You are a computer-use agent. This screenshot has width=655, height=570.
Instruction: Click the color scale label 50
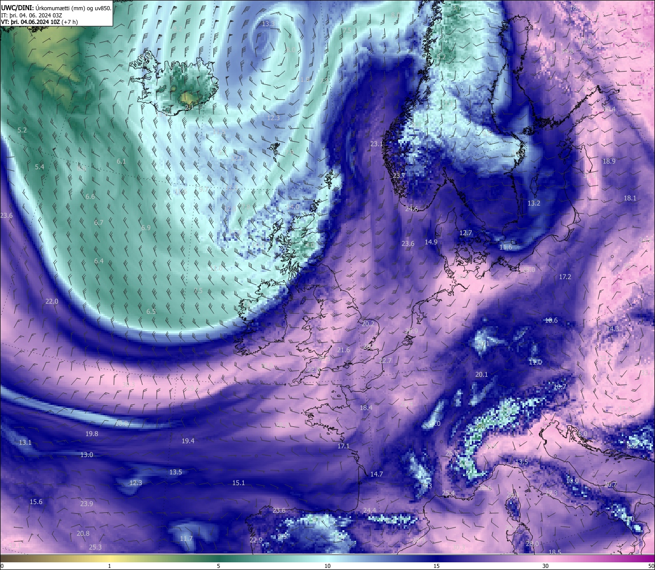tap(650, 566)
